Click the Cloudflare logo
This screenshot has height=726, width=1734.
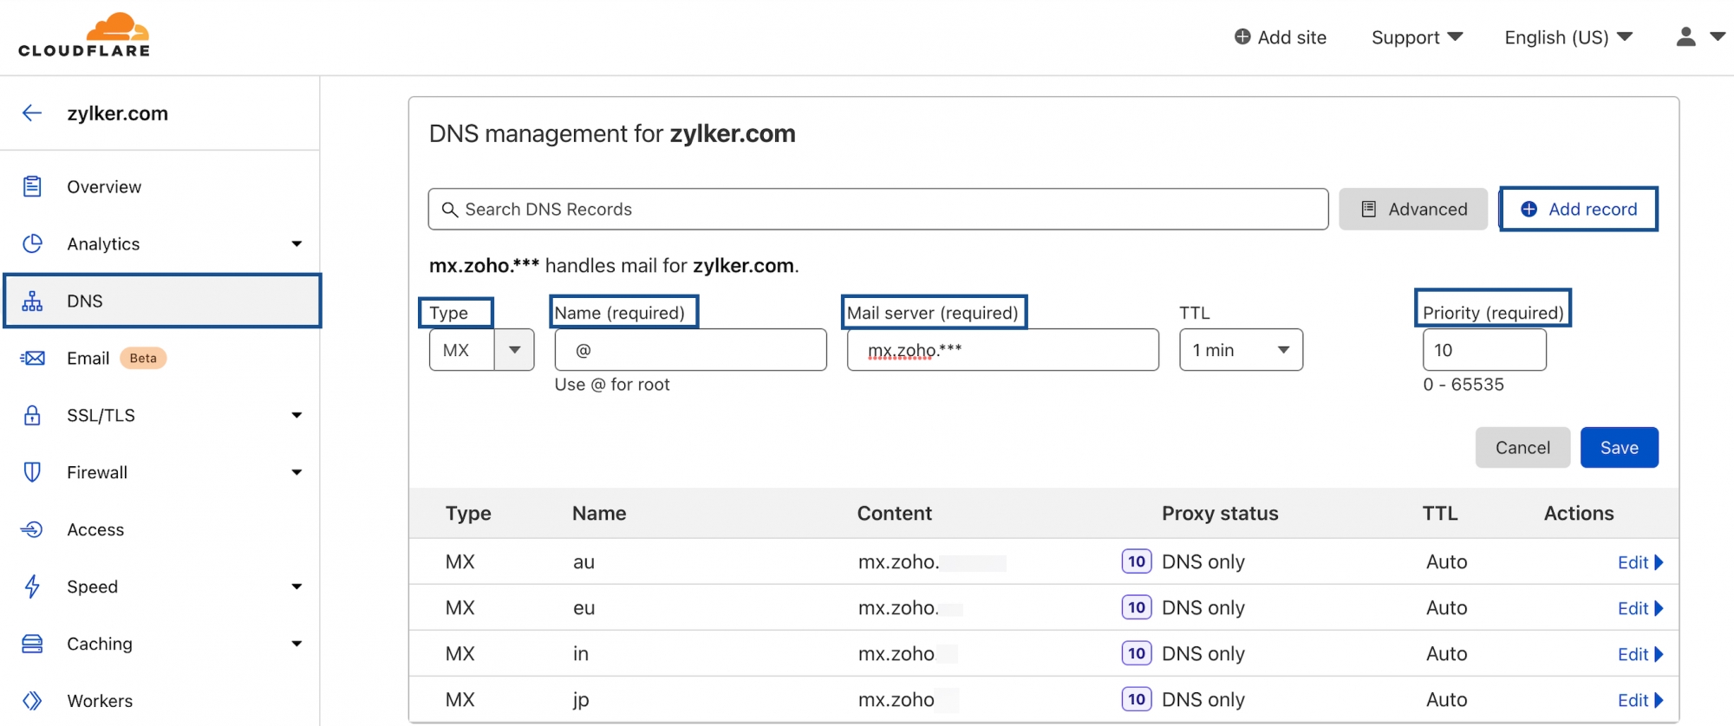coord(84,36)
